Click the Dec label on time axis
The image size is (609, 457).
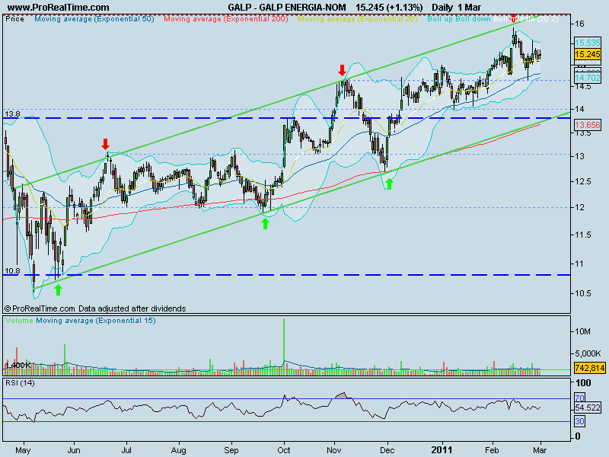click(x=387, y=450)
